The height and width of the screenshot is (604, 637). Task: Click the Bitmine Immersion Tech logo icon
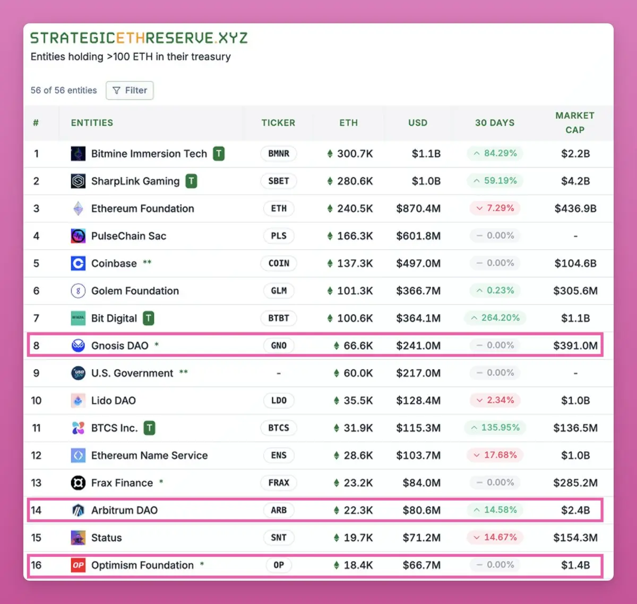point(78,154)
